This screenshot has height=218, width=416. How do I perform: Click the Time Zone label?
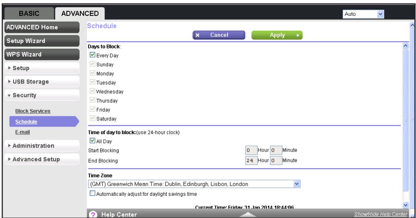(x=100, y=176)
